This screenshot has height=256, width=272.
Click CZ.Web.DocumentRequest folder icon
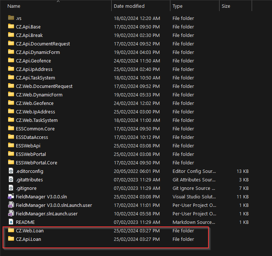click(x=11, y=86)
